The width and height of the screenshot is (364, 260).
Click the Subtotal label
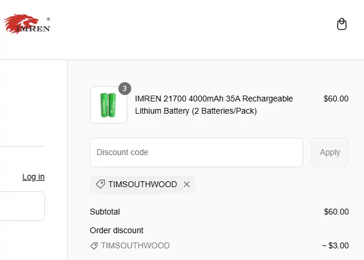pyautogui.click(x=105, y=212)
